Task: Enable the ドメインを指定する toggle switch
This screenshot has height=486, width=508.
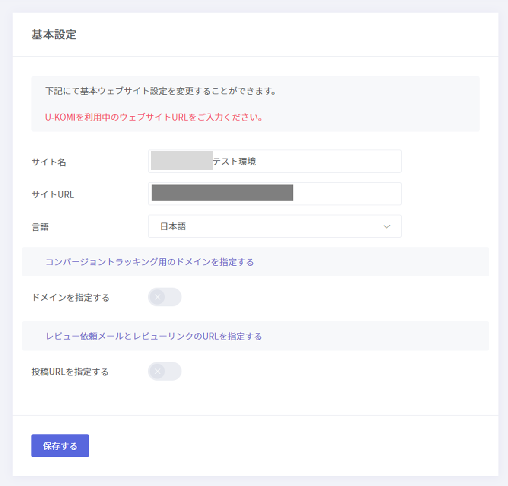Action: 165,297
